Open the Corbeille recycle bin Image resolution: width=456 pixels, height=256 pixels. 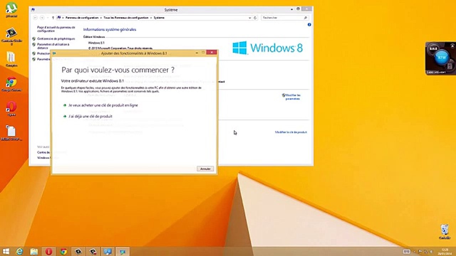pos(444,231)
